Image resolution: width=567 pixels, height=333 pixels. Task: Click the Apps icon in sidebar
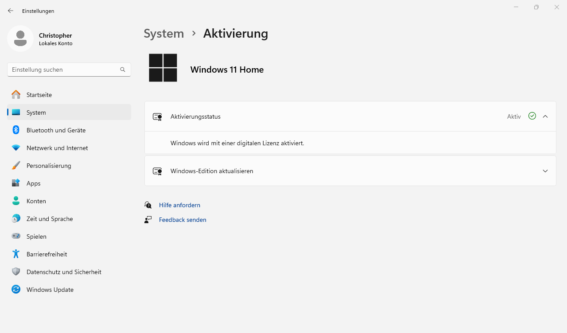[x=16, y=183]
